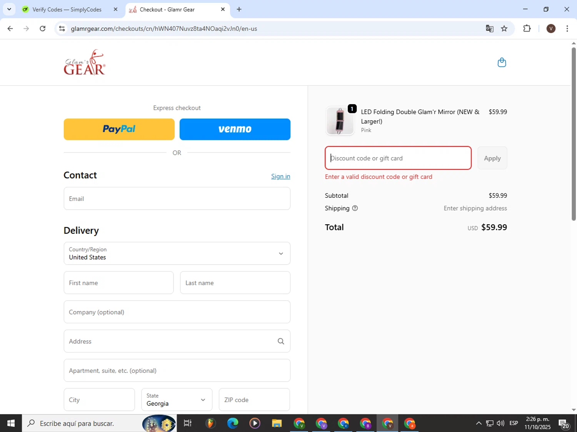Click the taskbar clock showing 2:26 p. m.
577x432 pixels.
[537, 423]
